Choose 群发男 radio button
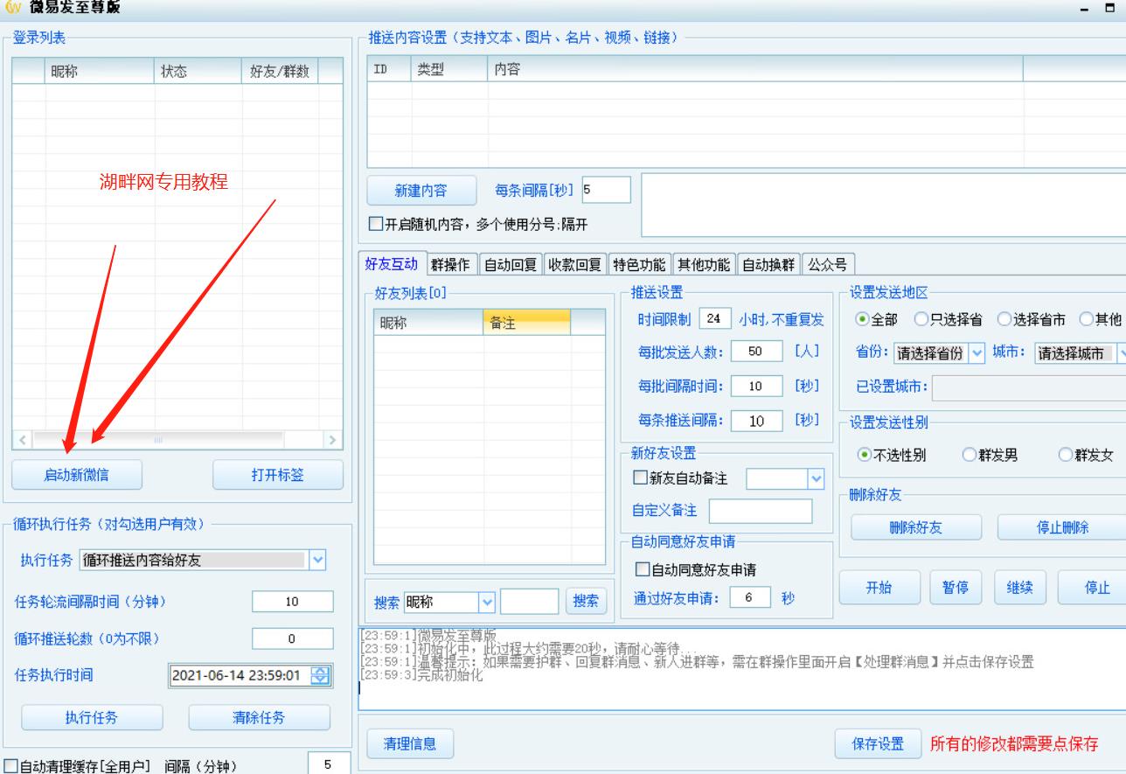 tap(969, 455)
